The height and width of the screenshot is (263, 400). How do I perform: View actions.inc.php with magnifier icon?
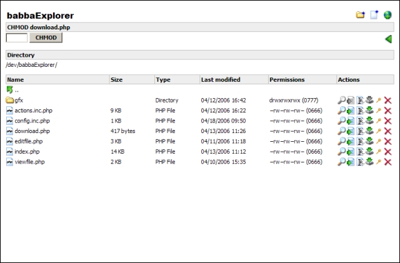point(341,111)
